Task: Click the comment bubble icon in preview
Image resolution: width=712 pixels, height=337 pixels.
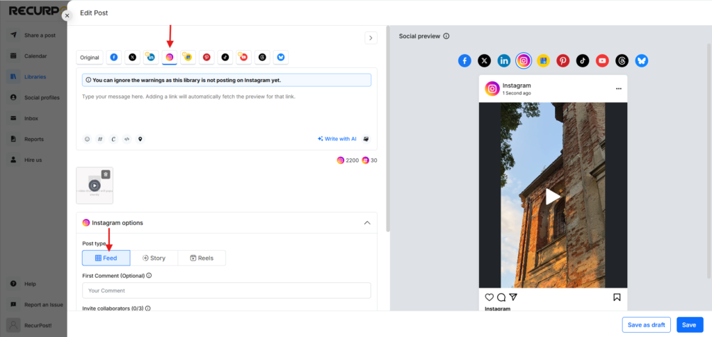Action: [501, 297]
